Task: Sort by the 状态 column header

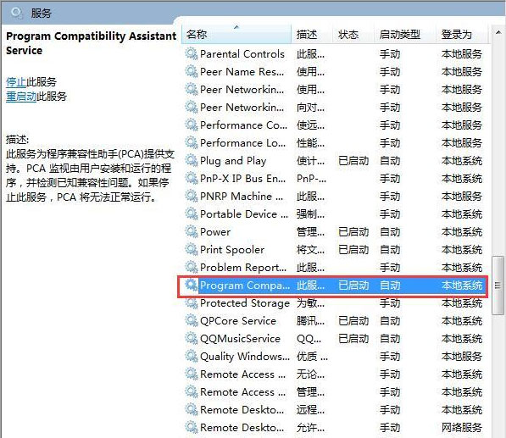Action: [x=353, y=34]
